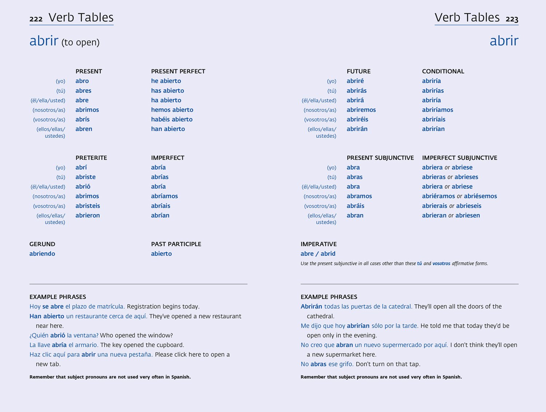Select the conditional form "abriríamos"
Image resolution: width=546 pixels, height=412 pixels.
click(438, 110)
